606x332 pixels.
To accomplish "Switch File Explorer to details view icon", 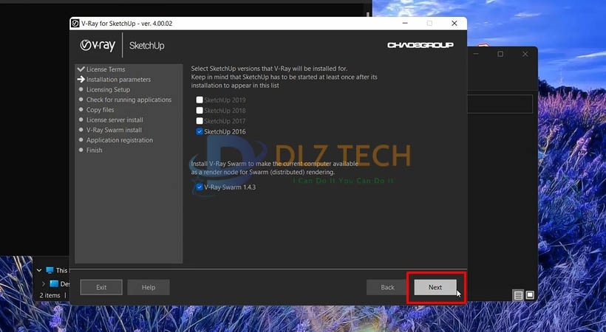I will [x=519, y=295].
